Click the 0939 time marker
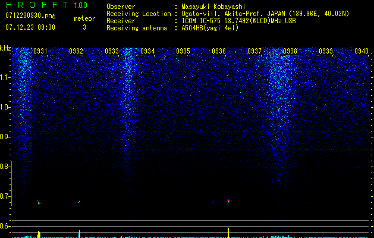 (326, 51)
